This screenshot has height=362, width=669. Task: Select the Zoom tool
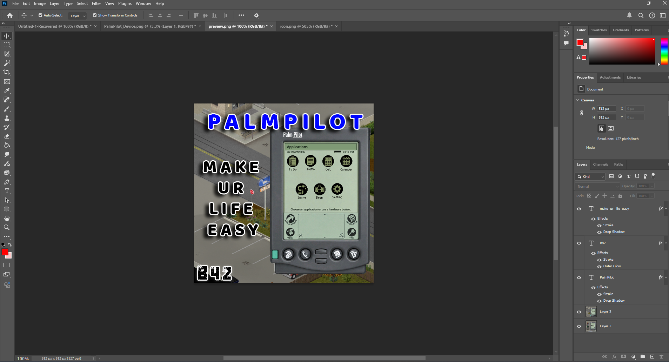7,227
